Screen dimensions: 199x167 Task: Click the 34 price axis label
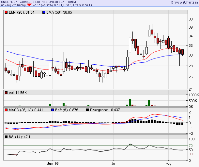pos(191,36)
